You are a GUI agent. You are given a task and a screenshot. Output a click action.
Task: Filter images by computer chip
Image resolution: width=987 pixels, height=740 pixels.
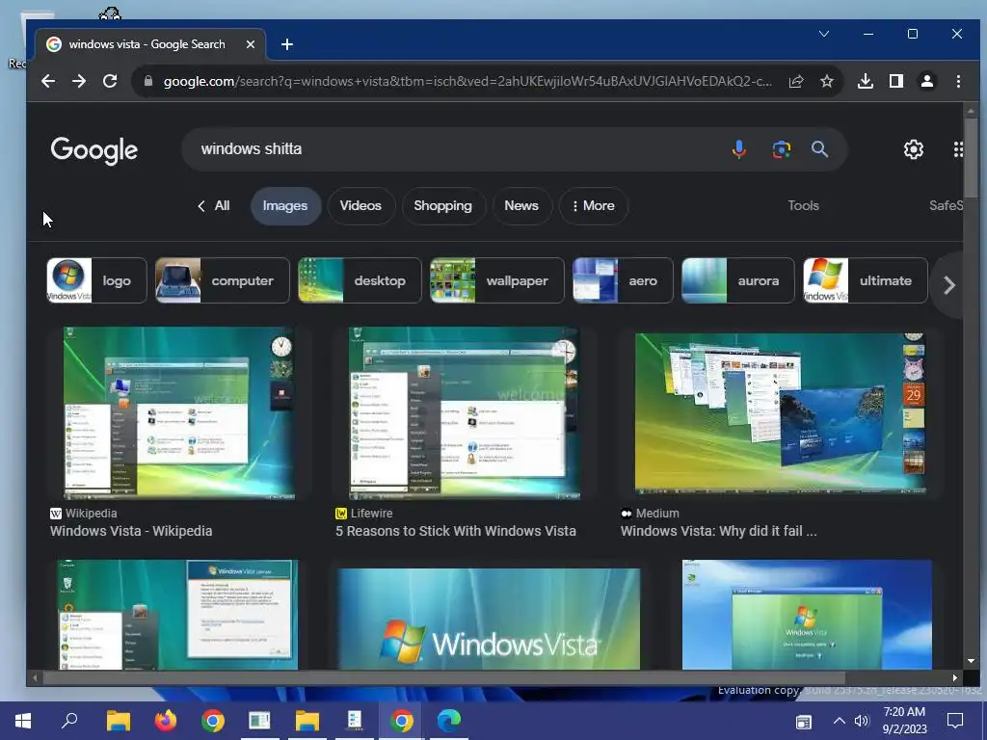coord(223,280)
